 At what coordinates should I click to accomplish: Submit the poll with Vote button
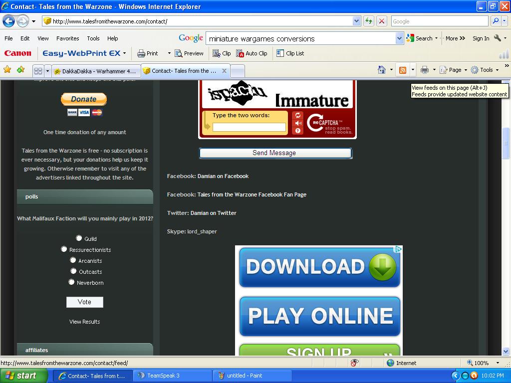click(x=84, y=302)
